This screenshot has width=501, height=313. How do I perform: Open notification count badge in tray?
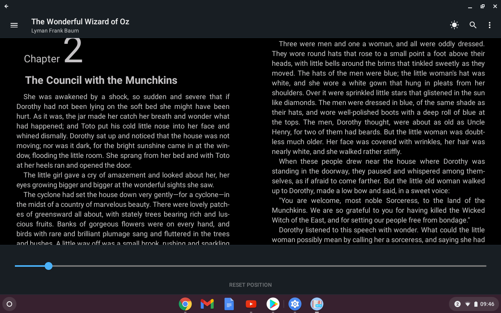457,304
